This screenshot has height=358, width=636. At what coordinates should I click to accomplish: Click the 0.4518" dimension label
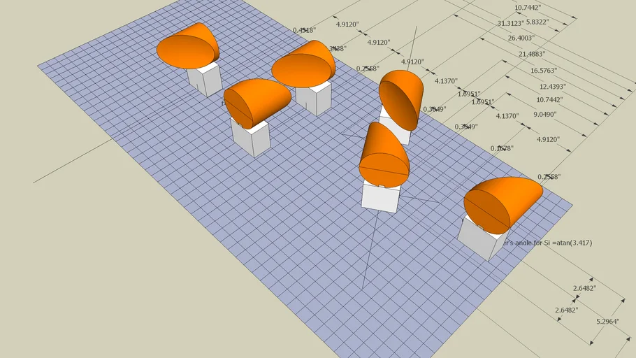[305, 30]
